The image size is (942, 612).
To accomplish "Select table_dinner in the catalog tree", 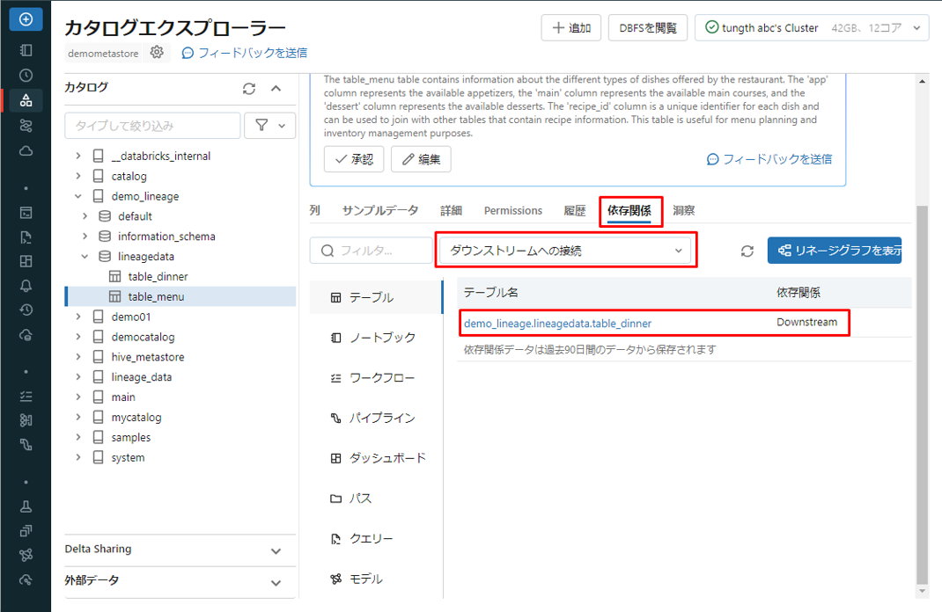I will 158,277.
